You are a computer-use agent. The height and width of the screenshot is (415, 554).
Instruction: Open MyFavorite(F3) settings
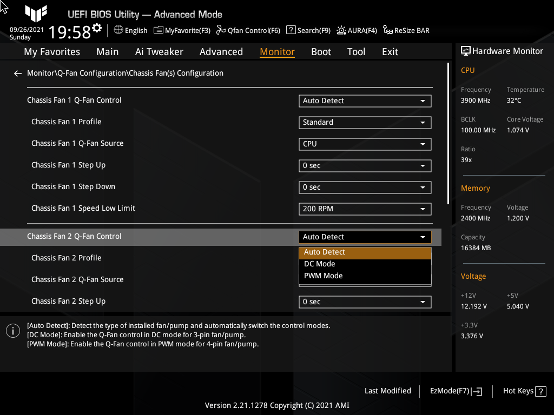click(x=182, y=30)
